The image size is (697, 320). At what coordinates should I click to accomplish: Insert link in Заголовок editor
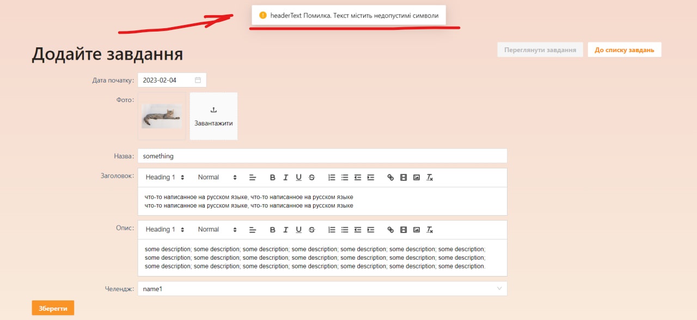[390, 177]
